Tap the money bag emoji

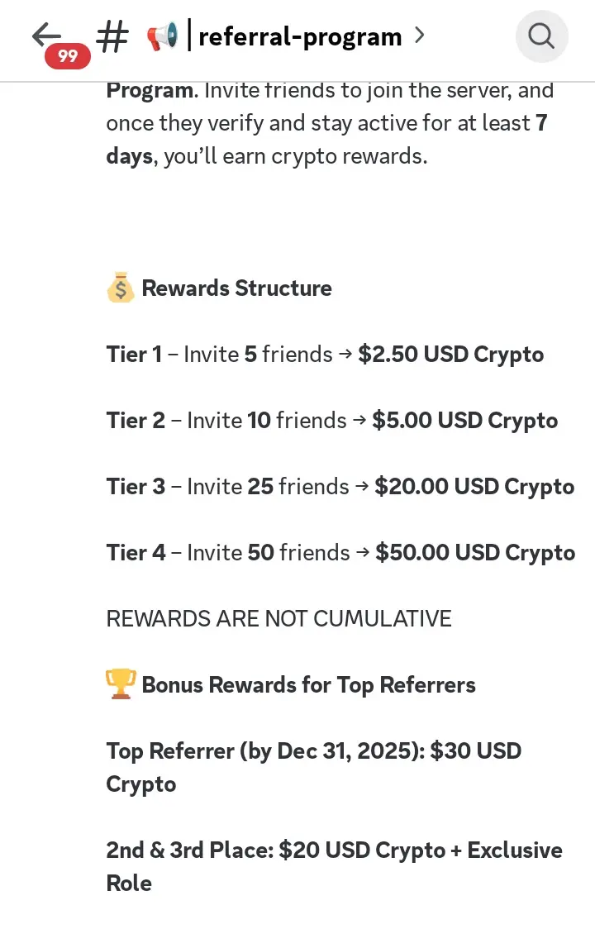(x=121, y=288)
